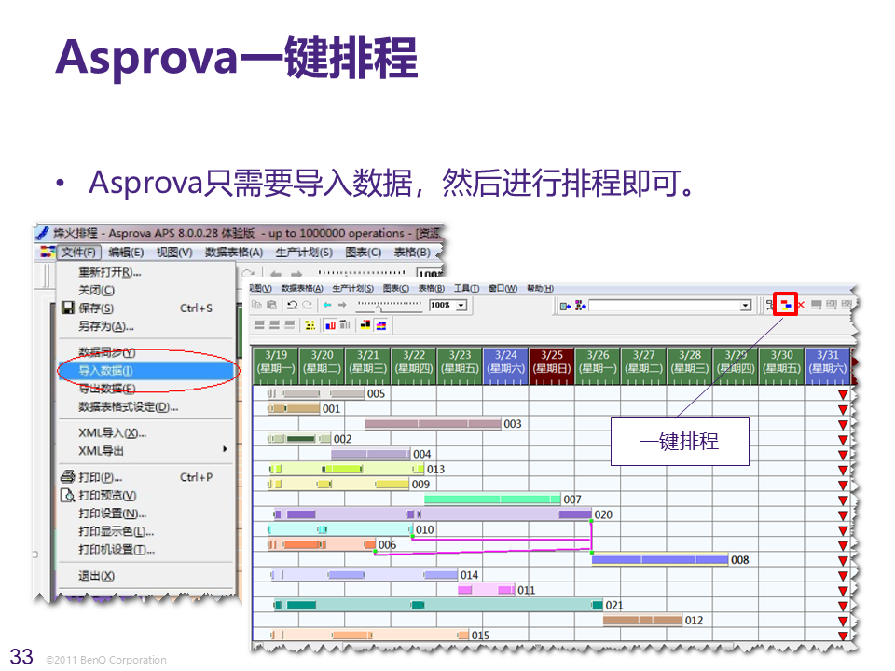The height and width of the screenshot is (671, 895).
Task: Choose XML导入(X)... menu entry
Action: (113, 433)
